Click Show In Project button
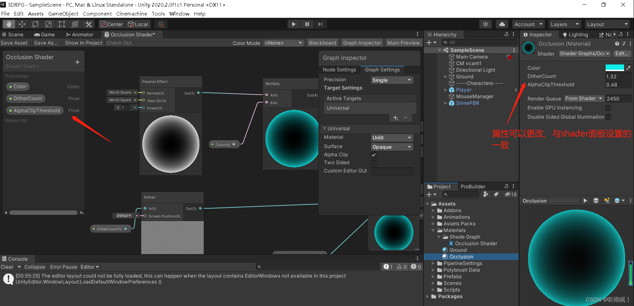This screenshot has height=306, width=634. pyautogui.click(x=84, y=43)
